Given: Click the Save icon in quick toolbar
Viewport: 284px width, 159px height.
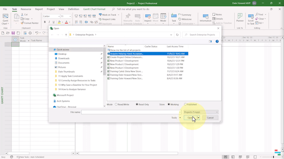Looking at the screenshot, I should [13, 33].
